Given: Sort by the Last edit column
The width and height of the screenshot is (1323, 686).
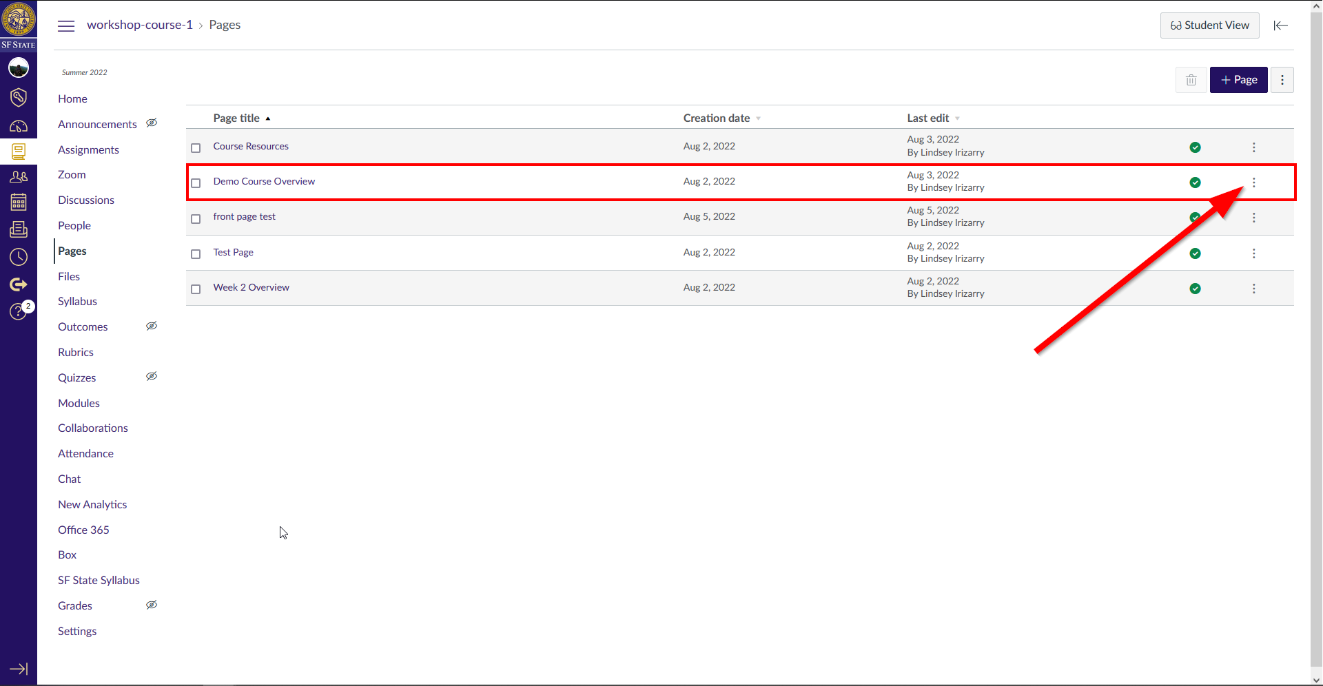Looking at the screenshot, I should [x=934, y=118].
